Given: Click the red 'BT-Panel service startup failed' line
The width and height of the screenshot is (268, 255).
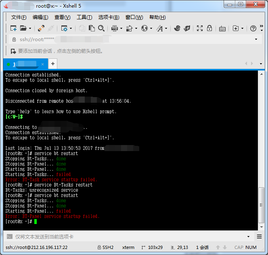Looking at the screenshot, I should [52, 216].
